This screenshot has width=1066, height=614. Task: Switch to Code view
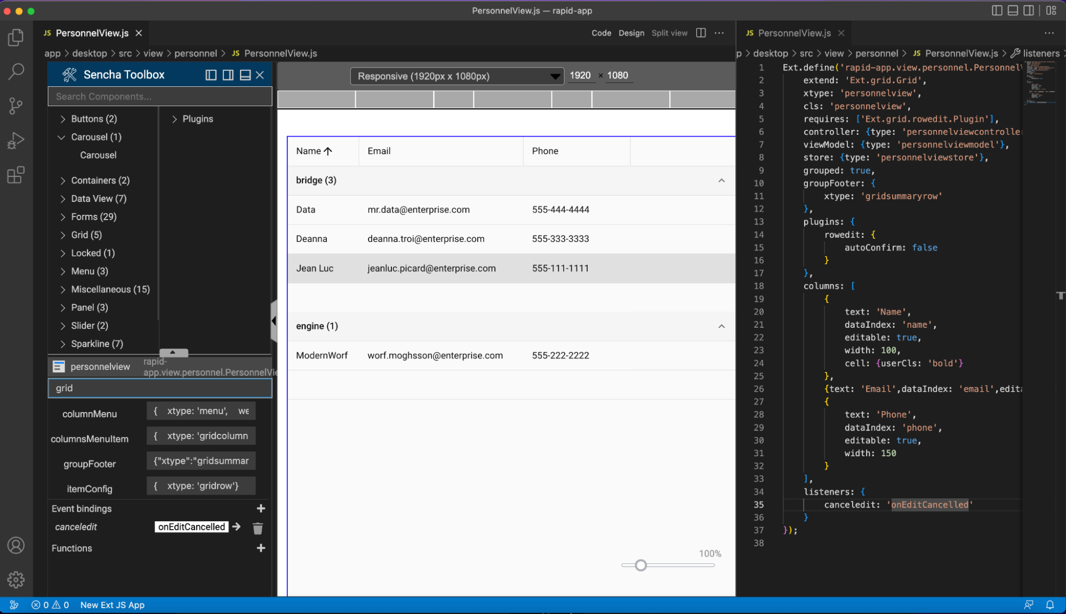tap(601, 33)
